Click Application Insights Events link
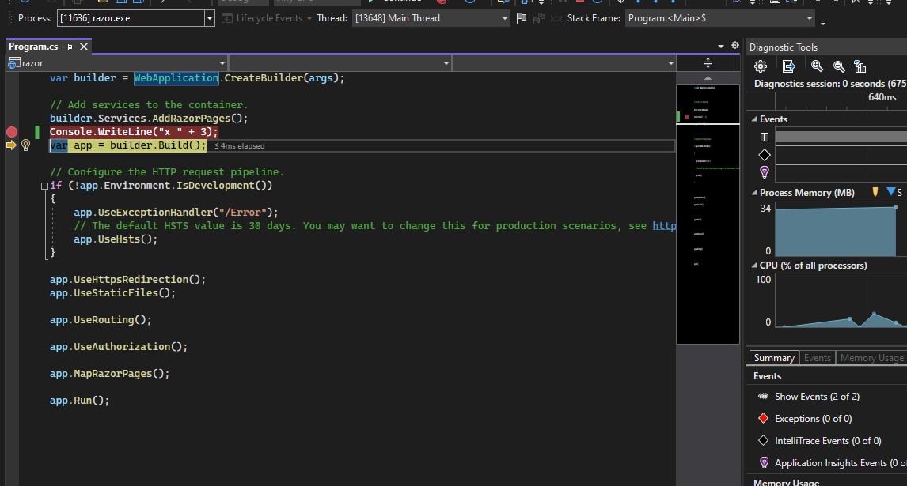The image size is (907, 486). pyautogui.click(x=841, y=462)
